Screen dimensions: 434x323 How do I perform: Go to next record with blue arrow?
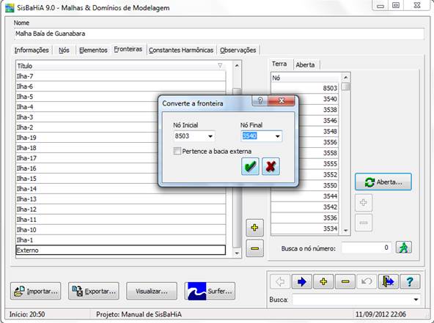[301, 281]
